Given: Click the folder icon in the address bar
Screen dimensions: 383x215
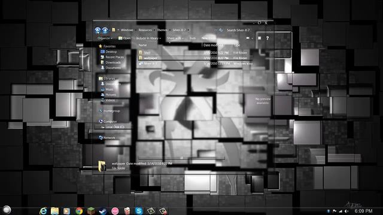Looking at the screenshot, I should [x=114, y=30].
